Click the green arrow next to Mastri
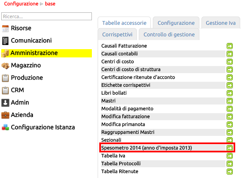This screenshot has width=241, height=178. (x=229, y=101)
